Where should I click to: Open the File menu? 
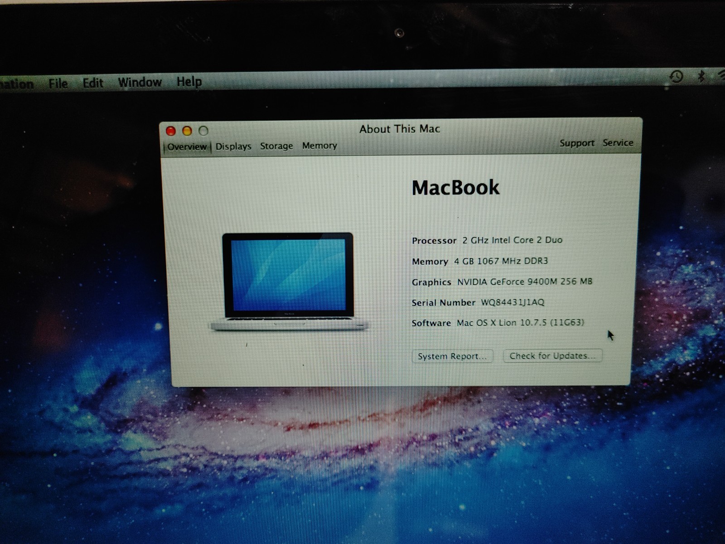(58, 83)
